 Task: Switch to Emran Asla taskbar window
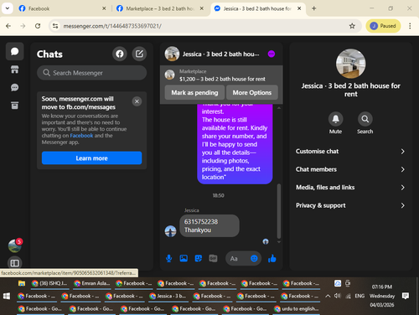93,283
